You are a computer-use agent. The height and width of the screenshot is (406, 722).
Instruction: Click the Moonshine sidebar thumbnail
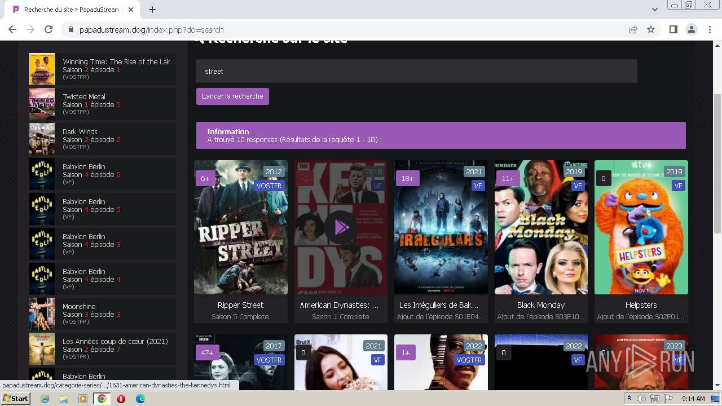pyautogui.click(x=42, y=314)
